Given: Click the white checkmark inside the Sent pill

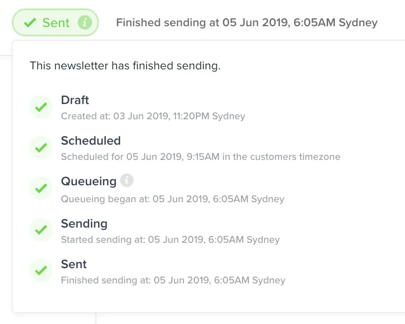Looking at the screenshot, I should (29, 22).
